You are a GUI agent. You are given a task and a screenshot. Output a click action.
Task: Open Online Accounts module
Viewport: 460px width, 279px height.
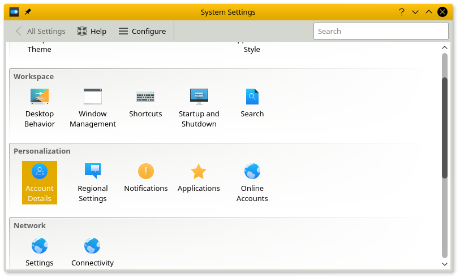252,182
